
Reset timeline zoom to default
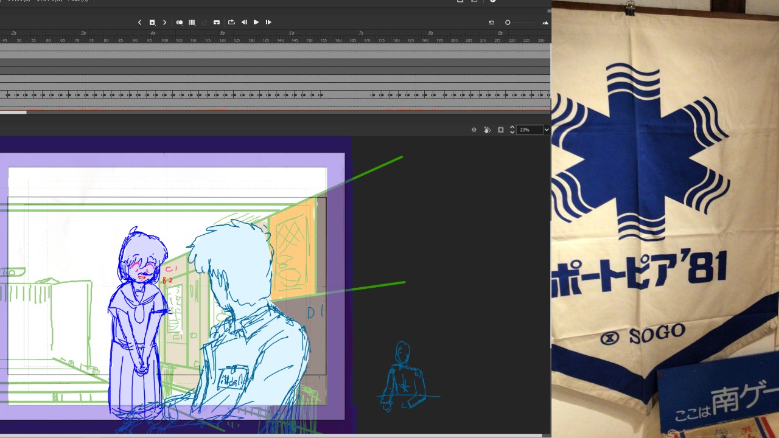pyautogui.click(x=492, y=23)
